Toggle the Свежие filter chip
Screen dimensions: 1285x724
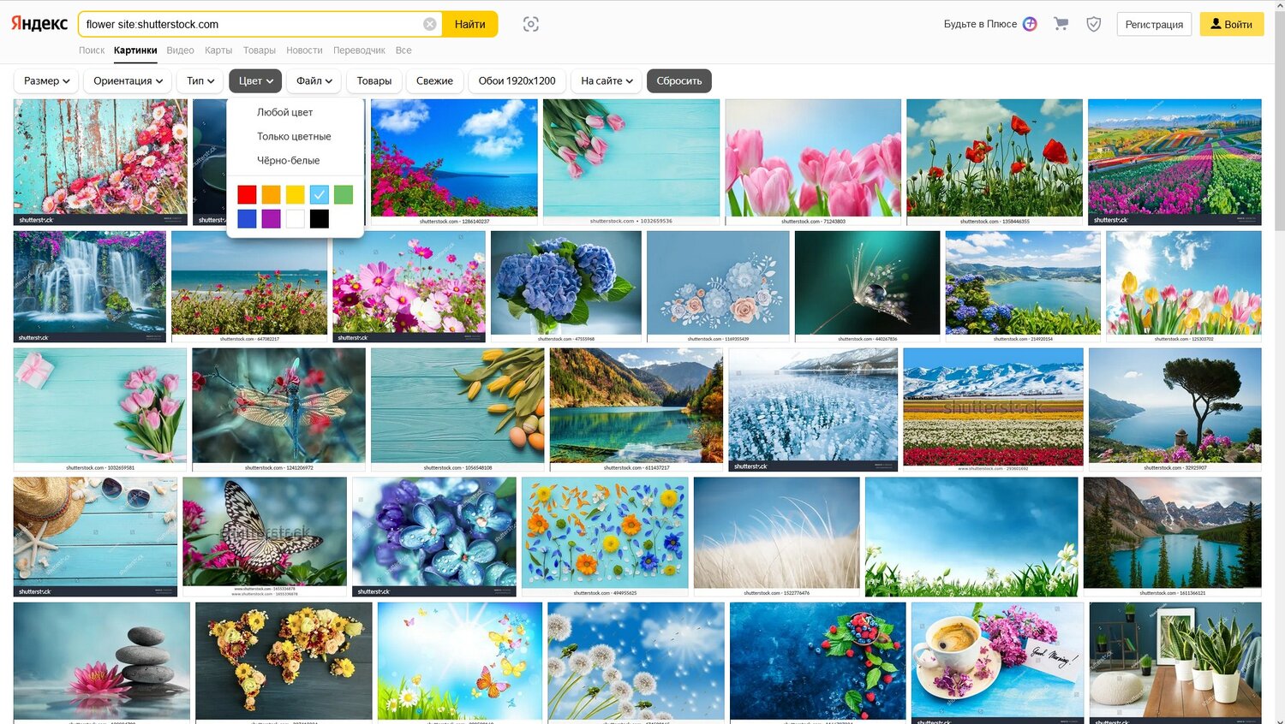434,80
